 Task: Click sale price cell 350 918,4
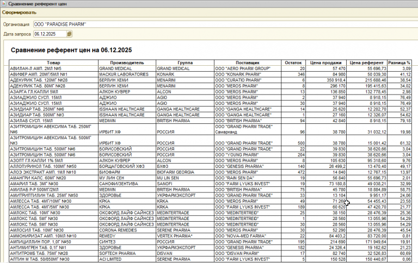[x=326, y=80]
